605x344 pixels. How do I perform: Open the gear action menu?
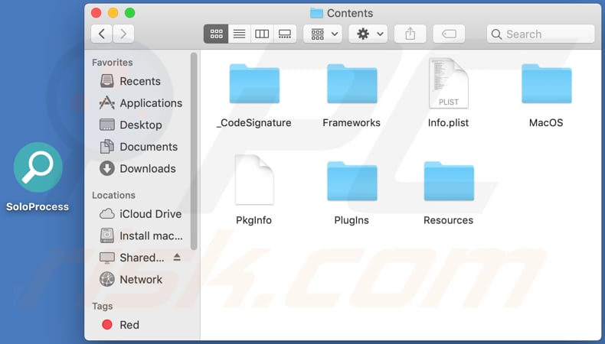click(368, 34)
